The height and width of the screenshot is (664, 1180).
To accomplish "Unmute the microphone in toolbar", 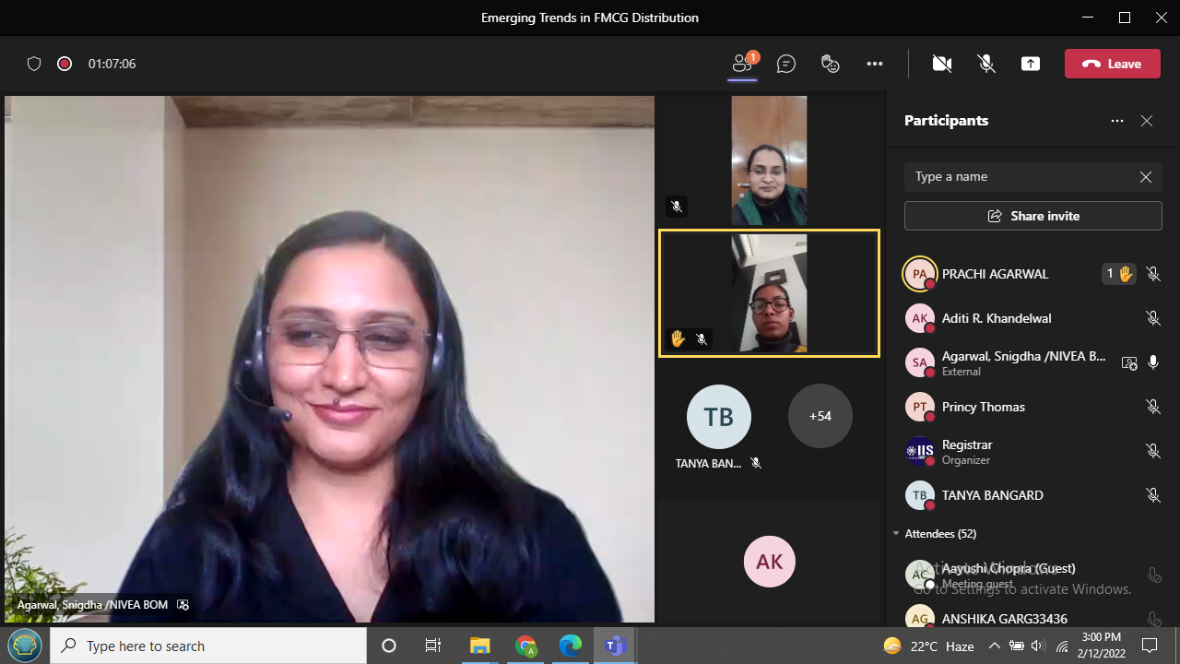I will tap(986, 64).
